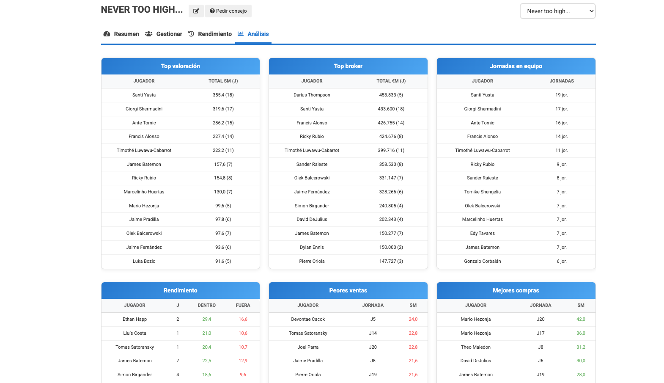Go to the Rendimiento tab
Image resolution: width=664 pixels, height=383 pixels.
click(x=215, y=34)
